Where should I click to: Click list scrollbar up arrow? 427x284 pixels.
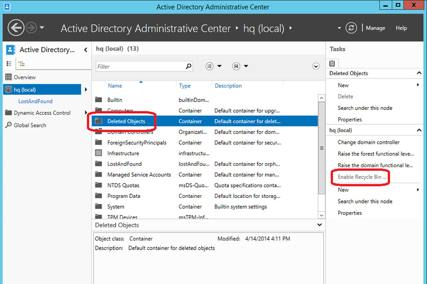(x=321, y=98)
